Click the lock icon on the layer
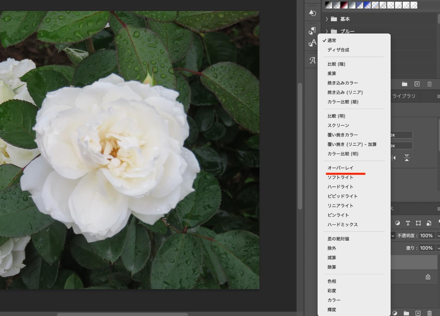This screenshot has height=316, width=440. (x=428, y=277)
